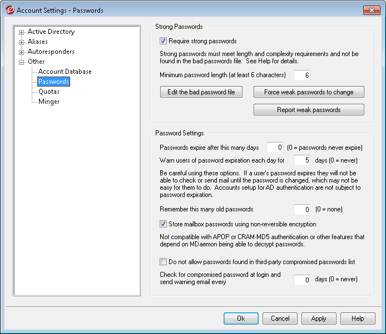Image resolution: width=386 pixels, height=334 pixels.
Task: Expand the Autoresponders tree node
Action: pyautogui.click(x=22, y=52)
